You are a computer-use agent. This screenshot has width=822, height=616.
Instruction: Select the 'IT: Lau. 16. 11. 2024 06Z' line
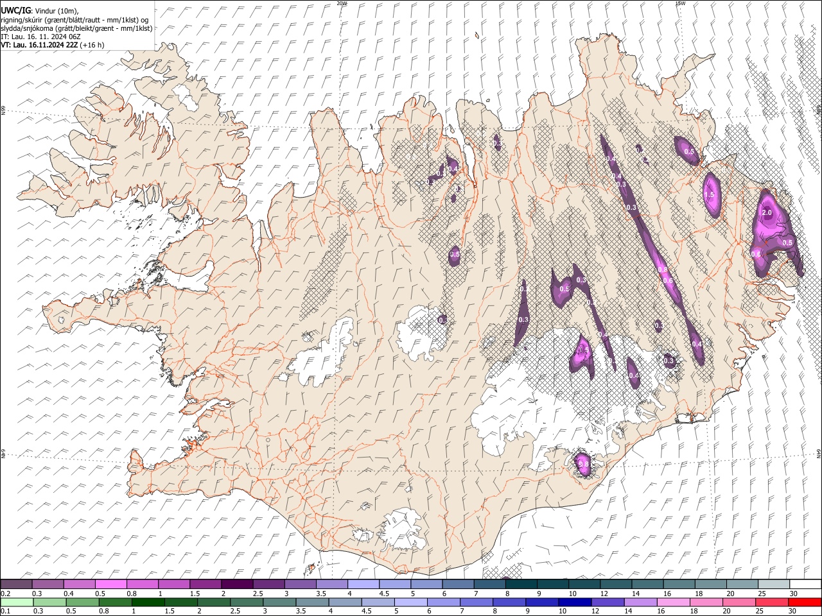coord(40,37)
